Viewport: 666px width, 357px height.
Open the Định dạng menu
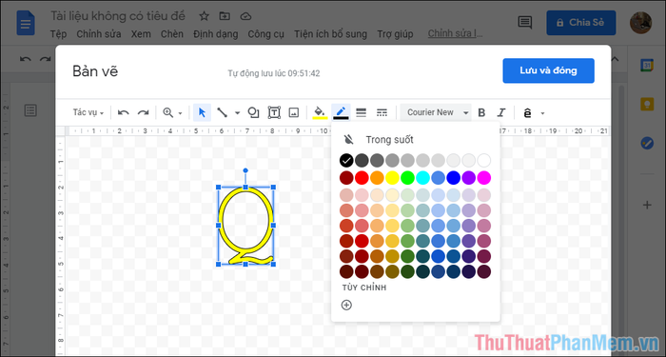(x=215, y=34)
